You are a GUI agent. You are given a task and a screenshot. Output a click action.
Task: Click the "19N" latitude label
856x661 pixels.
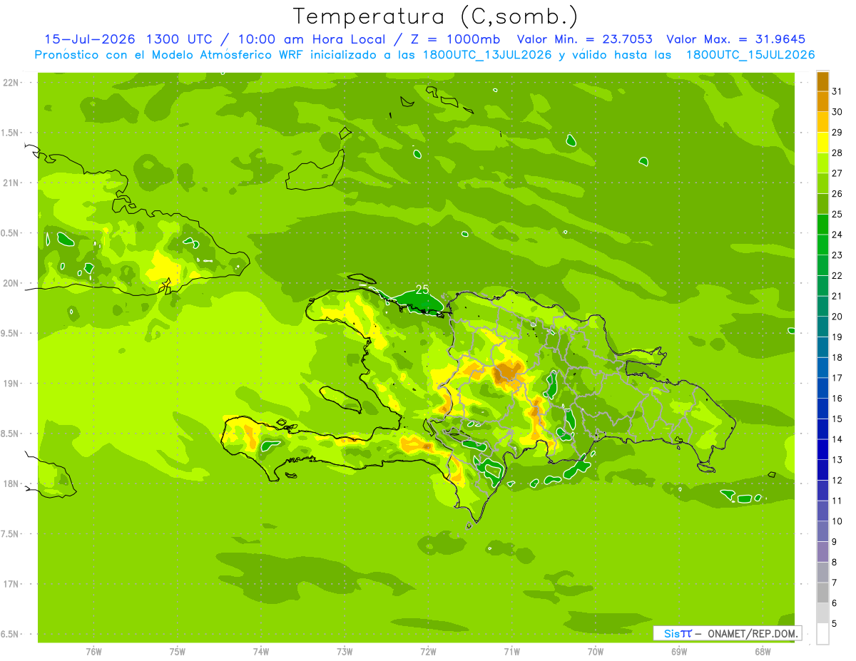coord(11,384)
